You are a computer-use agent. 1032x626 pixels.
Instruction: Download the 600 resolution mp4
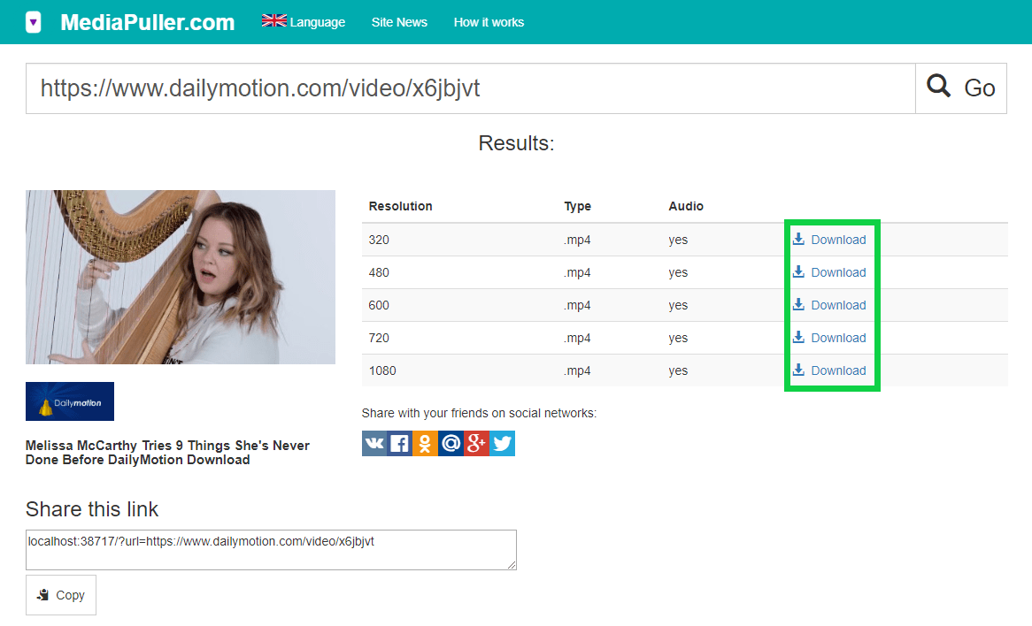(830, 305)
